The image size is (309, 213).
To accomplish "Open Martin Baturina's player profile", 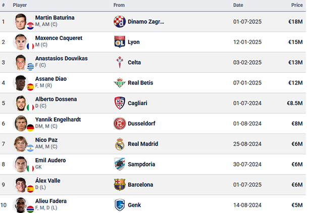I will pyautogui.click(x=55, y=18).
